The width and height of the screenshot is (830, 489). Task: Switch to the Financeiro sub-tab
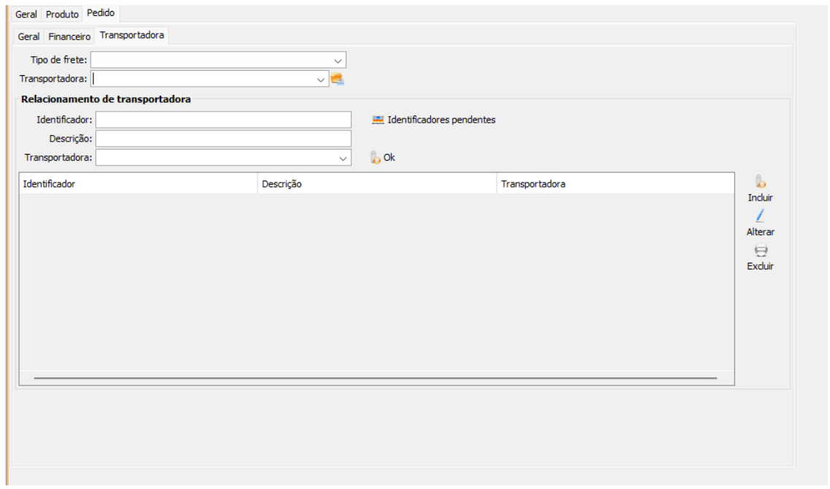click(x=69, y=36)
